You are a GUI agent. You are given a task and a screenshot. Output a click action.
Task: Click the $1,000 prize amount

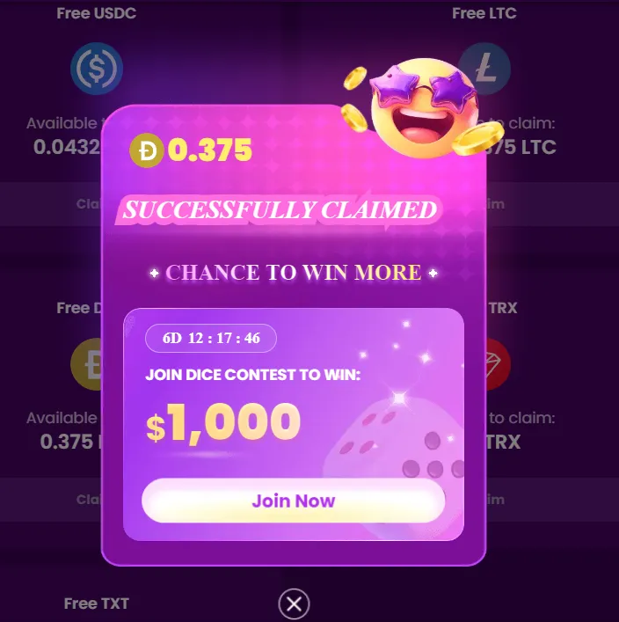223,422
